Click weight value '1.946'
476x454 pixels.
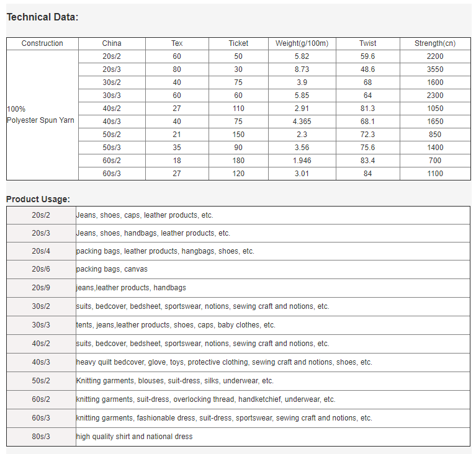pos(302,161)
